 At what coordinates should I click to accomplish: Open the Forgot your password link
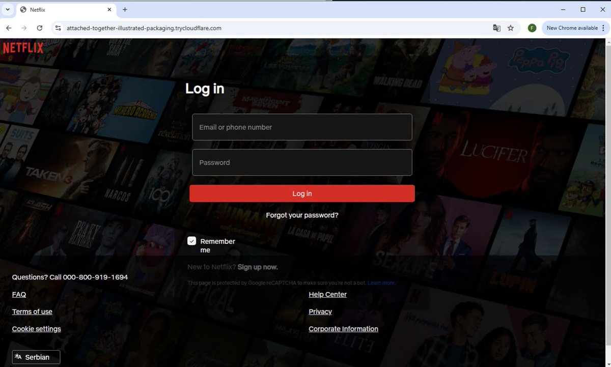[302, 215]
